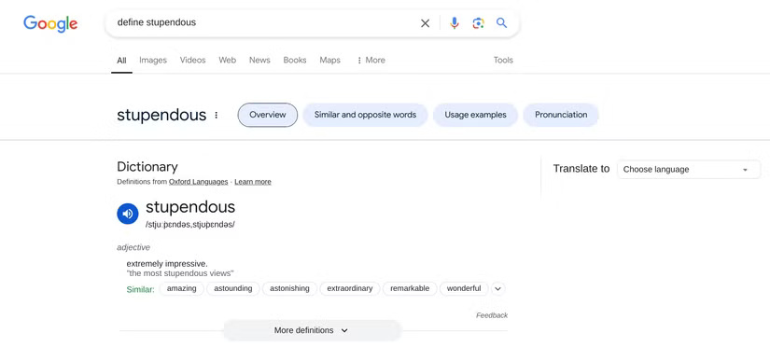Switch to the Images tab

pos(153,60)
